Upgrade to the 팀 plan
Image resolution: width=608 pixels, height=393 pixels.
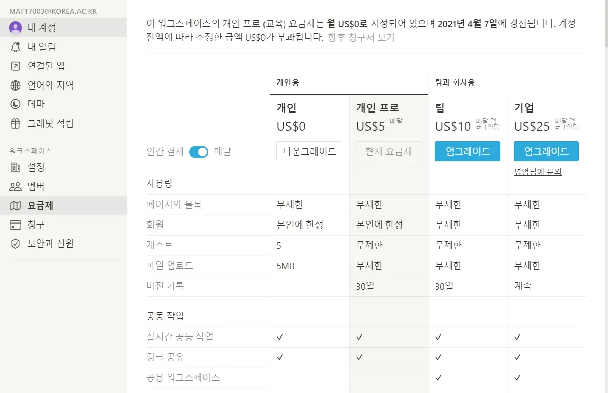point(467,151)
